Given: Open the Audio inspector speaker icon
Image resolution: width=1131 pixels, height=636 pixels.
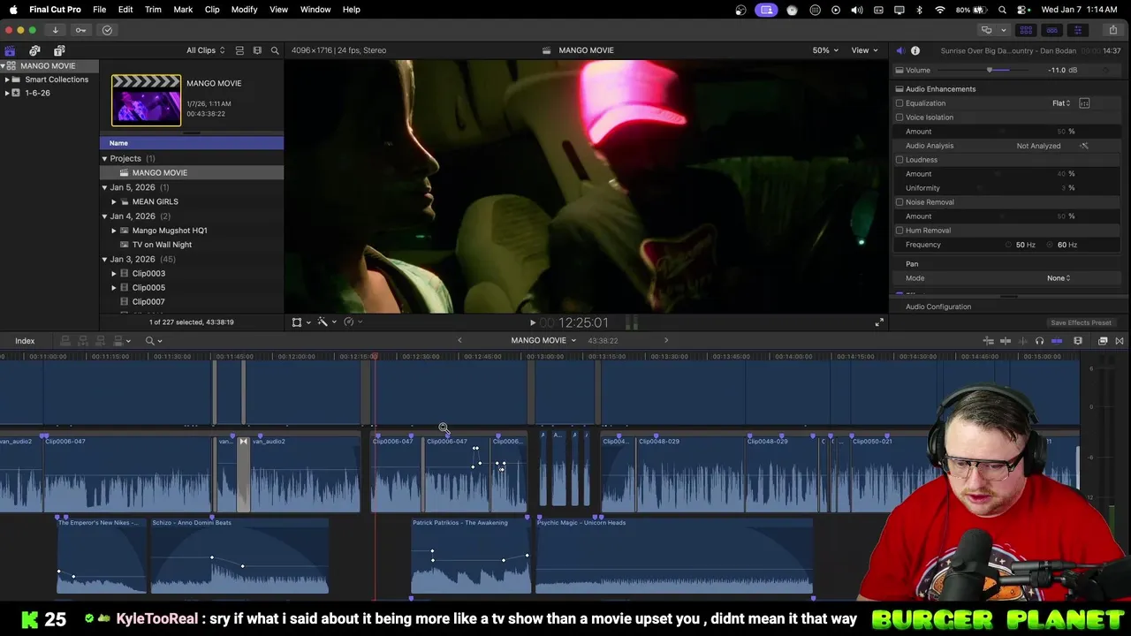Looking at the screenshot, I should 899,50.
